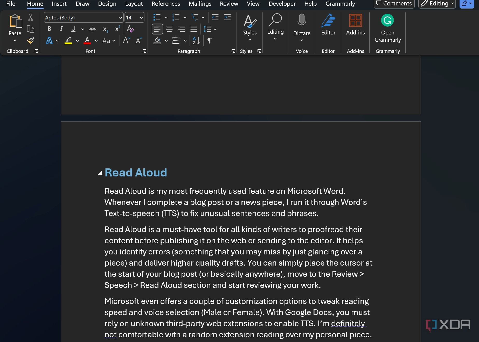The width and height of the screenshot is (479, 342).
Task: Click the Line Spacing icon
Action: (x=207, y=29)
